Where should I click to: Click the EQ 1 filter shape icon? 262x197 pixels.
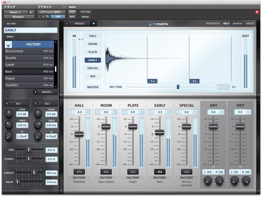click(x=7, y=104)
